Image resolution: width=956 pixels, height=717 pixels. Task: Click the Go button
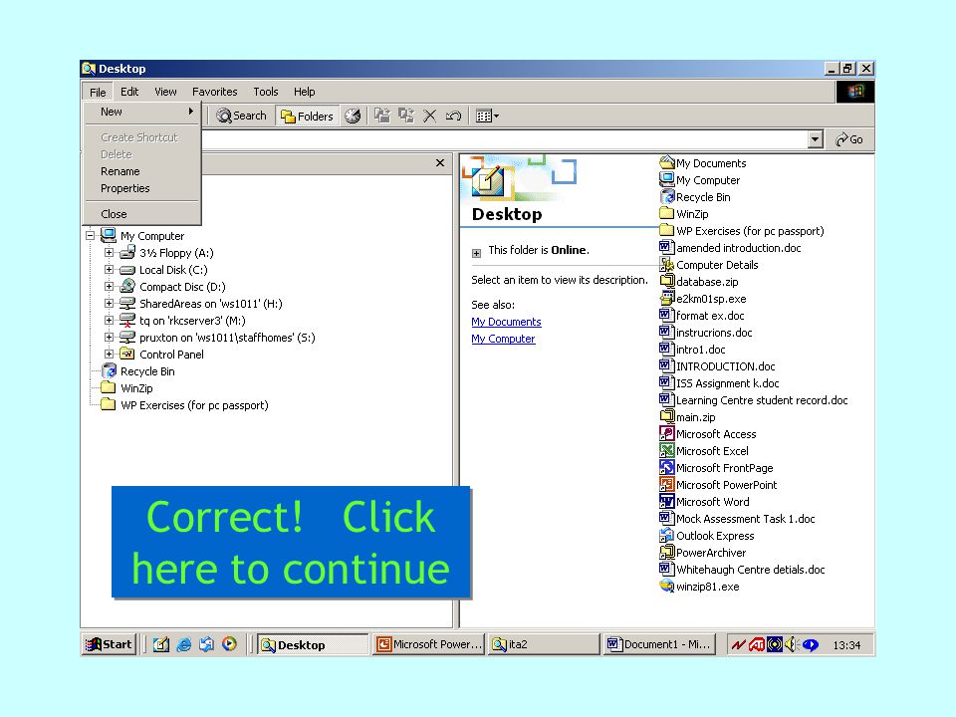[x=849, y=139]
